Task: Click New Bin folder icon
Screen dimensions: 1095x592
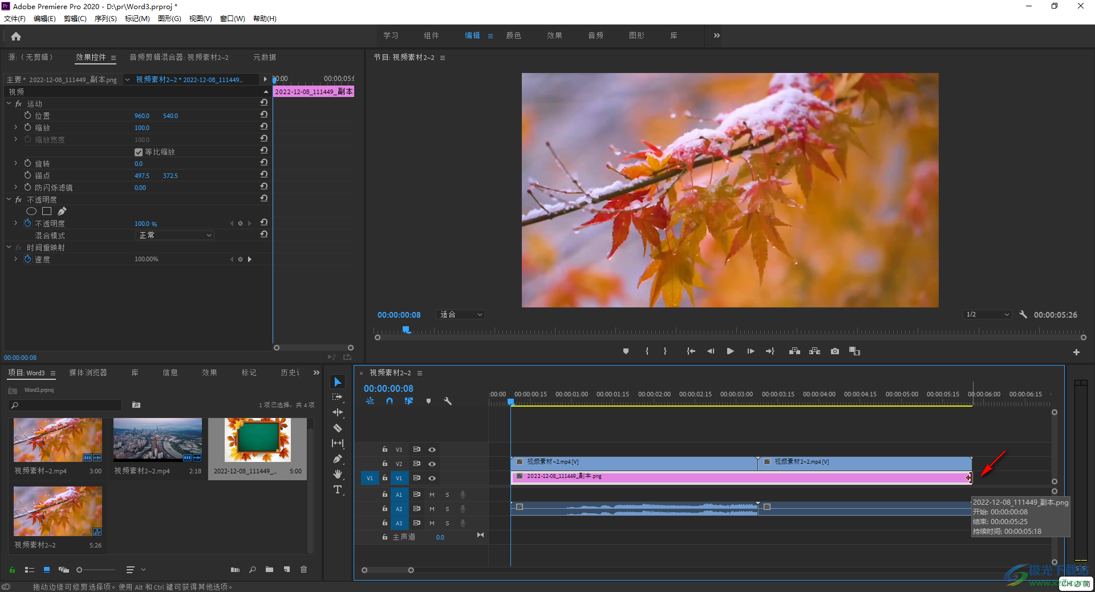Action: [269, 569]
